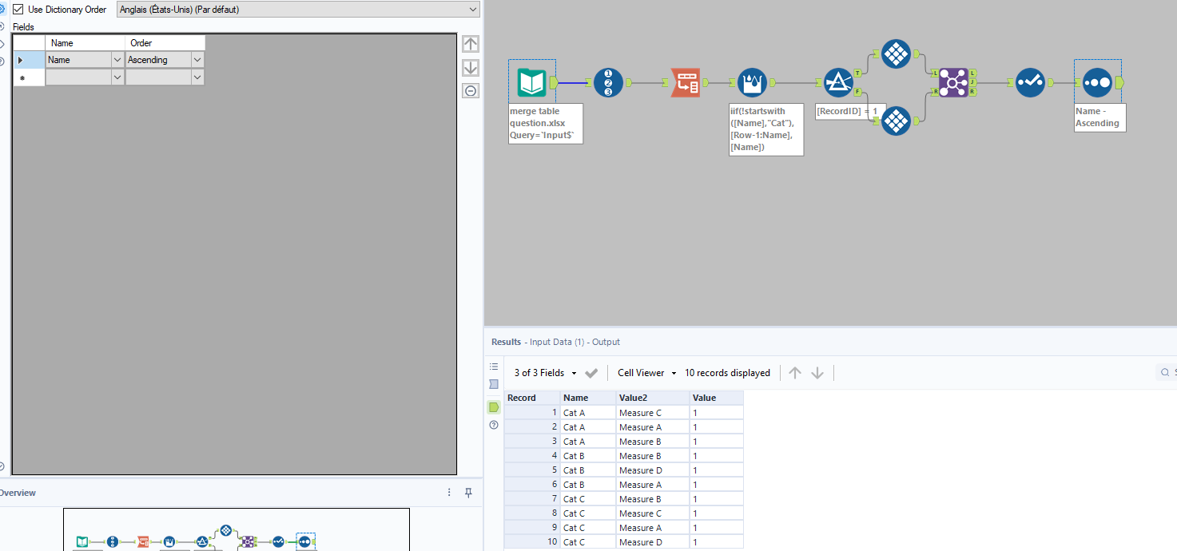This screenshot has width=1177, height=551.
Task: Open the Sort tool annotated Name - Ascending
Action: (1095, 82)
